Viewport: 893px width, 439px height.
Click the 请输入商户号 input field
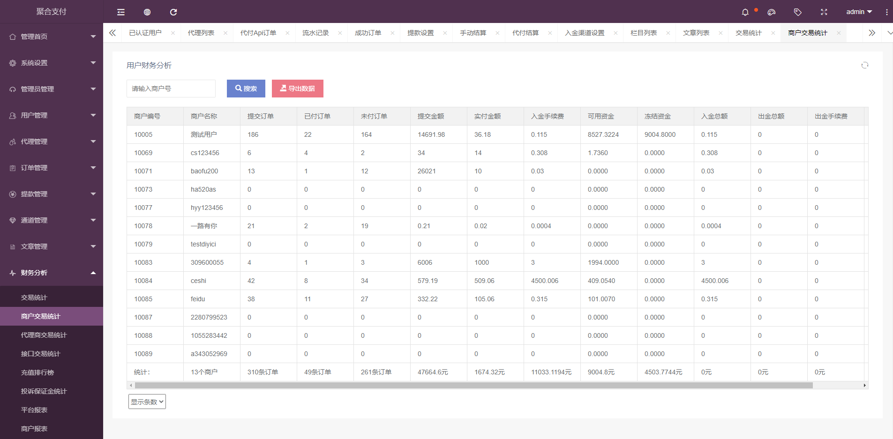click(x=171, y=89)
